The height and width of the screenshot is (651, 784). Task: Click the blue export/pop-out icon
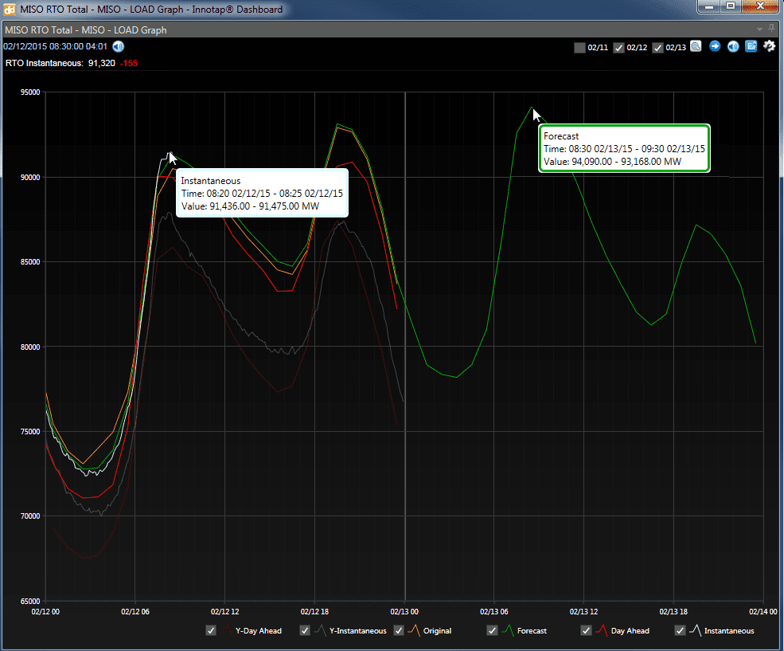pos(751,46)
